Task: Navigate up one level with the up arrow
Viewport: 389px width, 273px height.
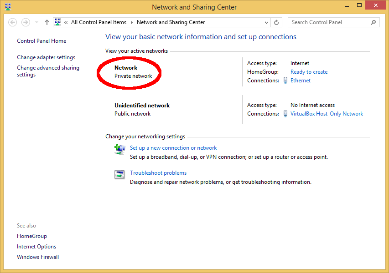Action: tap(47, 22)
